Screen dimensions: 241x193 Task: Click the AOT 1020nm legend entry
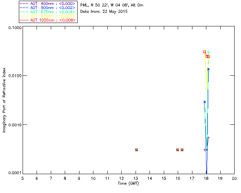click(47, 20)
